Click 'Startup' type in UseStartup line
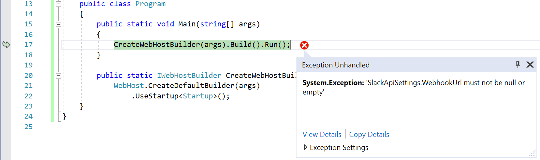The height and width of the screenshot is (160, 540). 197,96
